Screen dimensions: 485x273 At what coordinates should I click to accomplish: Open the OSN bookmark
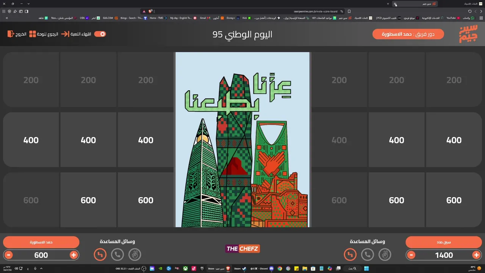(84, 18)
